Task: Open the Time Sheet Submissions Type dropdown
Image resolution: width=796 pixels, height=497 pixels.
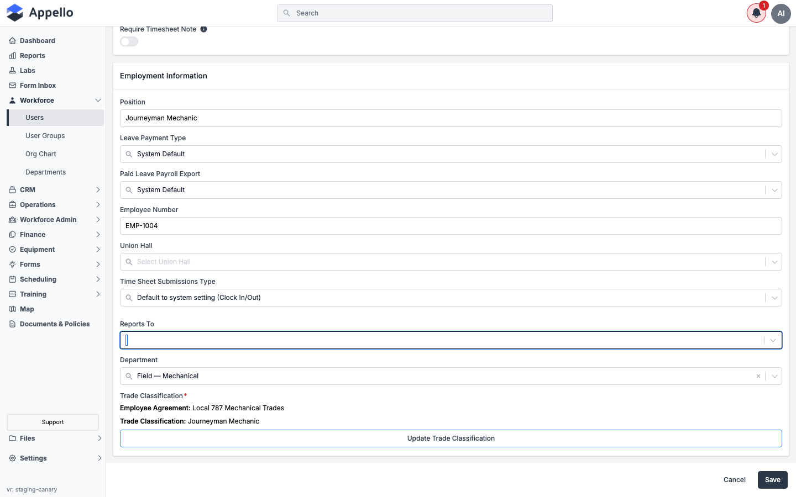Action: coord(451,298)
